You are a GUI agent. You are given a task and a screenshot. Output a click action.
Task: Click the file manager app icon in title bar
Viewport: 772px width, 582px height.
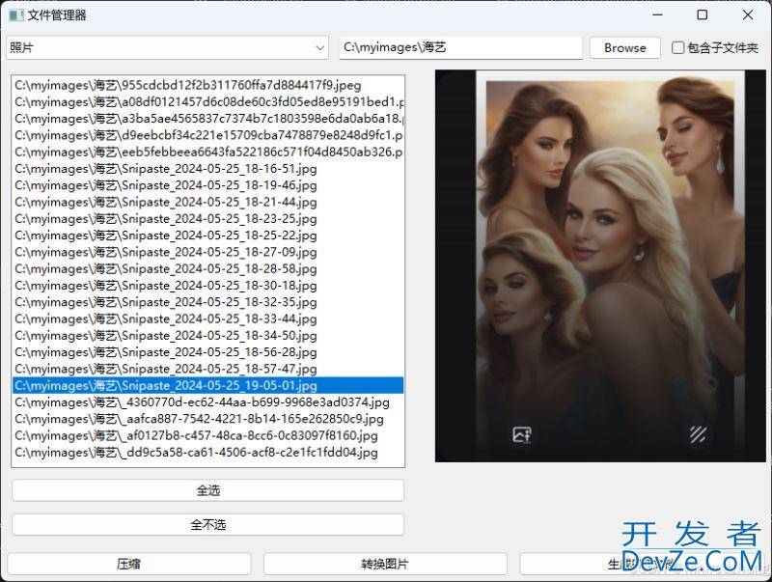coord(16,14)
